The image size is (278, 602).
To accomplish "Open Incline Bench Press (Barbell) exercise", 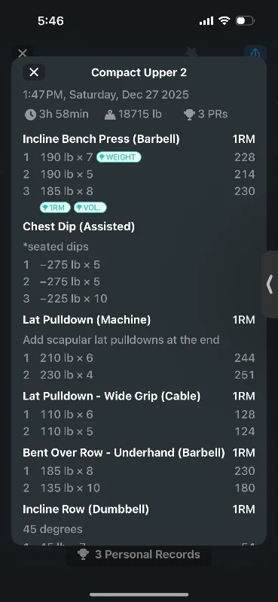I will pyautogui.click(x=101, y=139).
